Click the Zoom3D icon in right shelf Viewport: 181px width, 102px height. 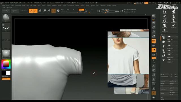click(x=154, y=75)
